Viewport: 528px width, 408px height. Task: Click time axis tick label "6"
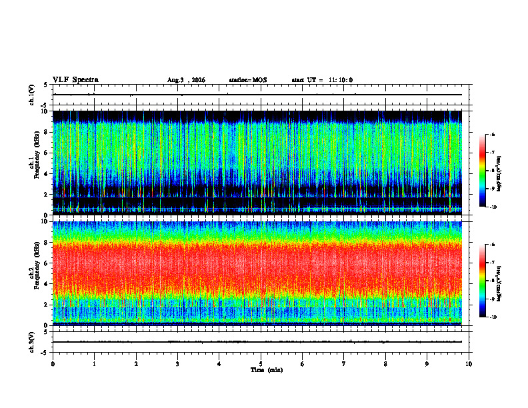pos(303,364)
